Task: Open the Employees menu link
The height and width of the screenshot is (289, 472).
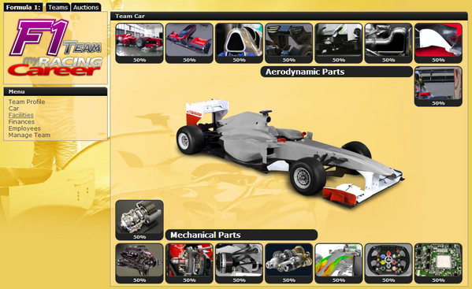Action: pyautogui.click(x=24, y=128)
